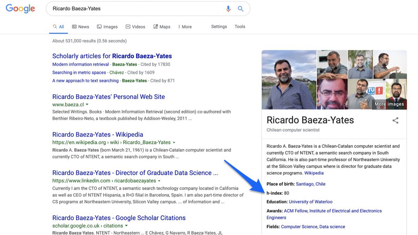Open the Data science field link

pyautogui.click(x=332, y=227)
